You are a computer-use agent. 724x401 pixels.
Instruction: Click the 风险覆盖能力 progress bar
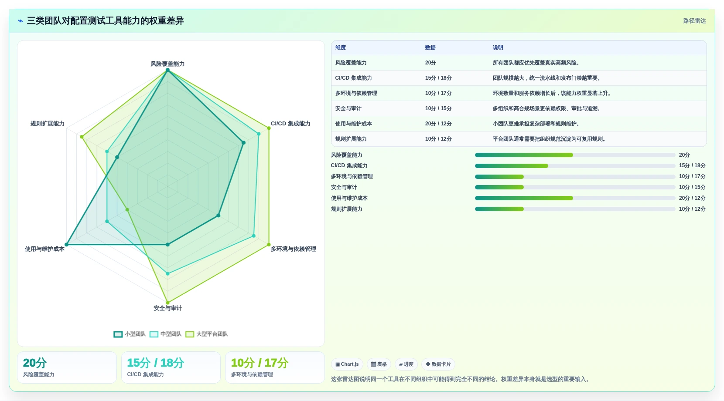click(575, 155)
